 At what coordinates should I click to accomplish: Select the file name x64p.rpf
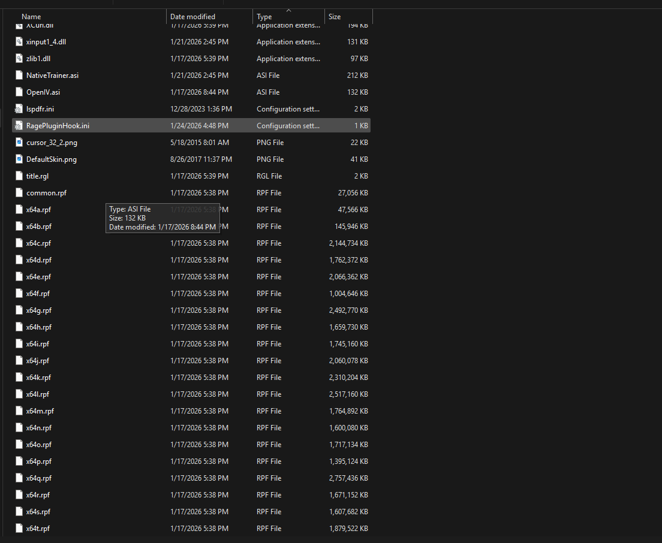39,461
